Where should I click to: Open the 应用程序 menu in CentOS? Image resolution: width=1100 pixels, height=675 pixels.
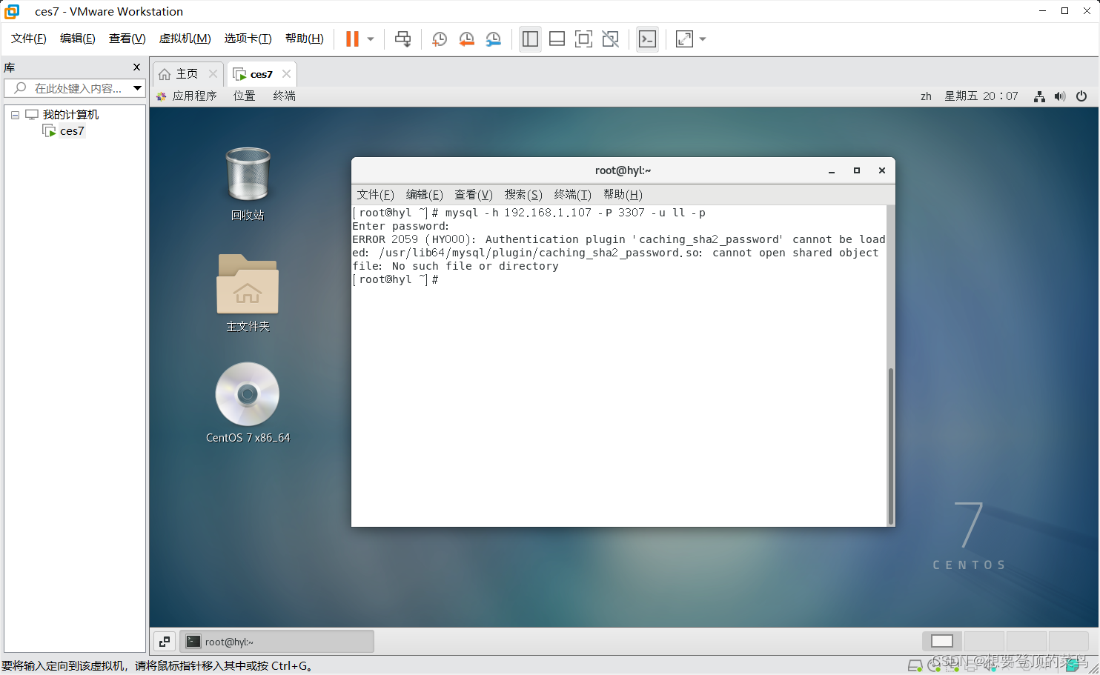tap(187, 96)
